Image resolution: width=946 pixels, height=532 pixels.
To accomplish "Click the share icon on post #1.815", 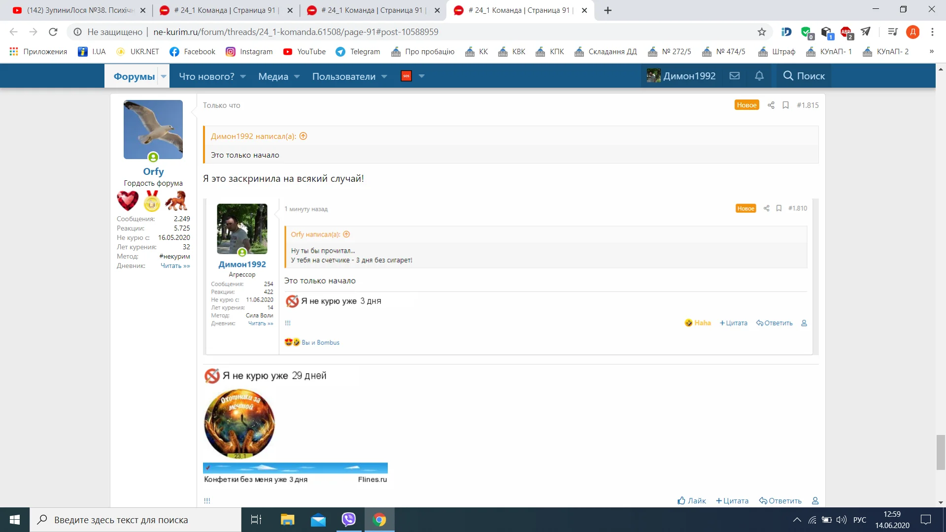I will coord(771,105).
